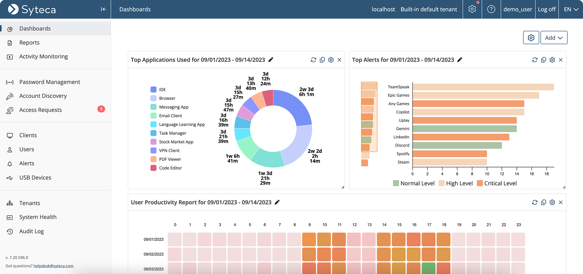Screen dimensions: 583x274
Task: Close the User Productivity Report widget
Action: click(x=560, y=202)
